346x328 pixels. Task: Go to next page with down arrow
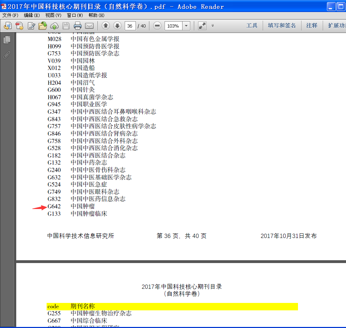click(117, 26)
